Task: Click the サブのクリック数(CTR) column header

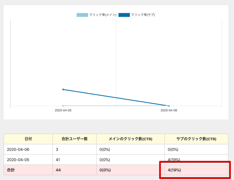Action: tap(196, 139)
